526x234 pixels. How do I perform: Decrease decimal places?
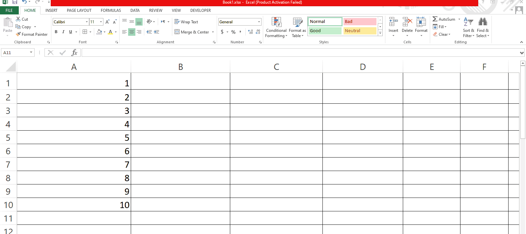(258, 32)
